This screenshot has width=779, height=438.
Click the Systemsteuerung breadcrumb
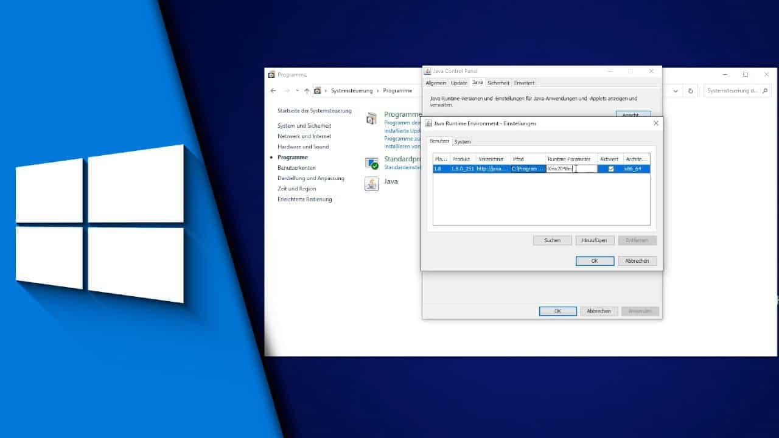(x=352, y=91)
